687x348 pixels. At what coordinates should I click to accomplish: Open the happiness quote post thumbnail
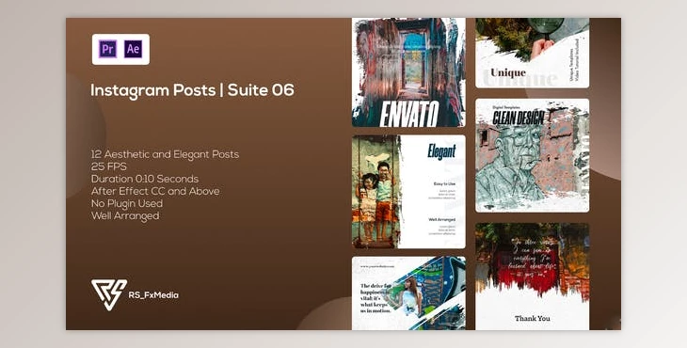click(408, 293)
